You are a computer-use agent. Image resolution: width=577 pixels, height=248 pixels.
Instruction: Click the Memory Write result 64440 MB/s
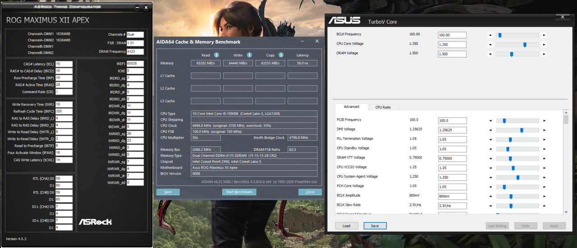point(238,63)
